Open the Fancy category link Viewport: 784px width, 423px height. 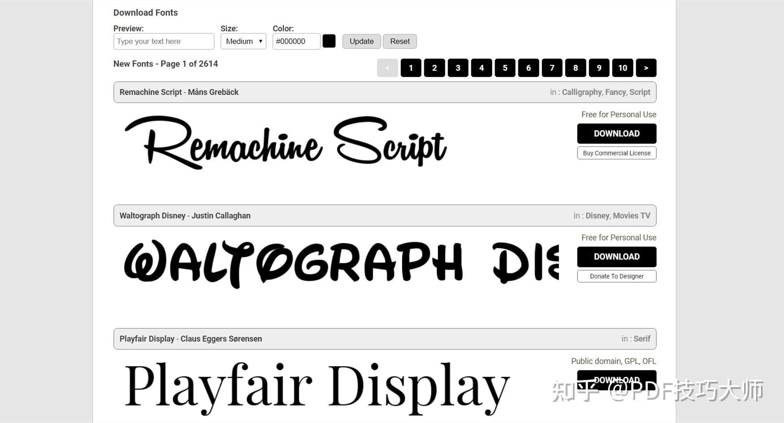pyautogui.click(x=615, y=92)
